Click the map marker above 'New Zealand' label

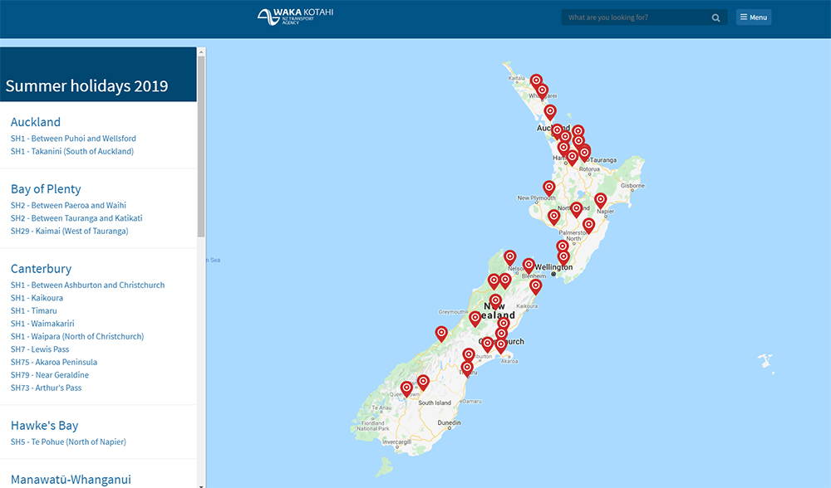tap(495, 302)
